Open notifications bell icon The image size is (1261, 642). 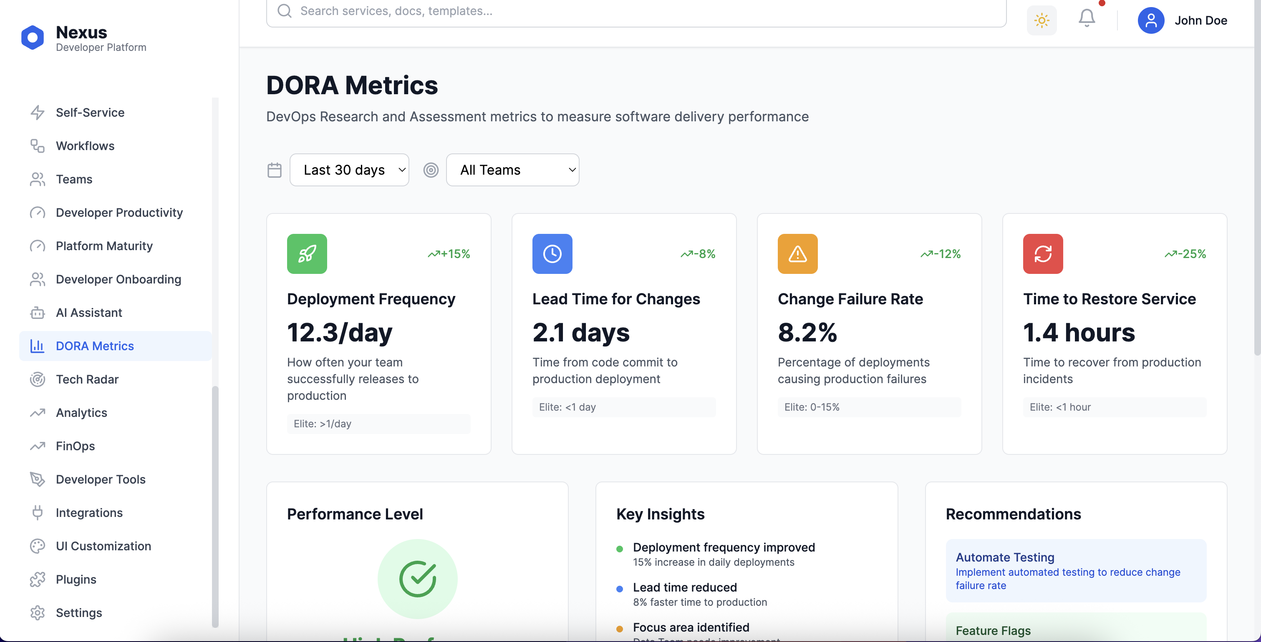tap(1086, 19)
